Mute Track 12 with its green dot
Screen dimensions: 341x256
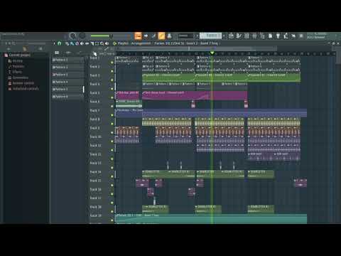112,159
